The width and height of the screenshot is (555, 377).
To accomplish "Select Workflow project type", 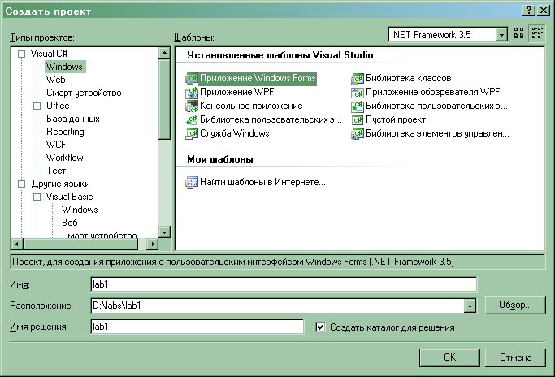I will [x=65, y=158].
